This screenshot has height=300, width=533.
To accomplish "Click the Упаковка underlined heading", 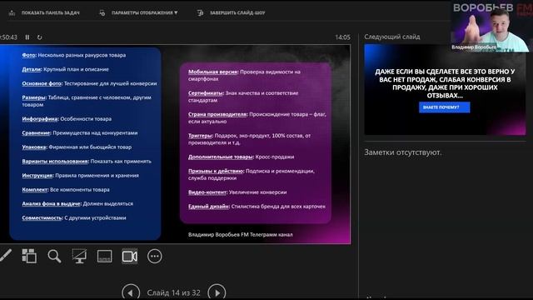I will pyautogui.click(x=34, y=147).
